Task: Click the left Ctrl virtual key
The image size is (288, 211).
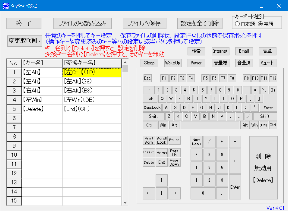Action: [150, 125]
